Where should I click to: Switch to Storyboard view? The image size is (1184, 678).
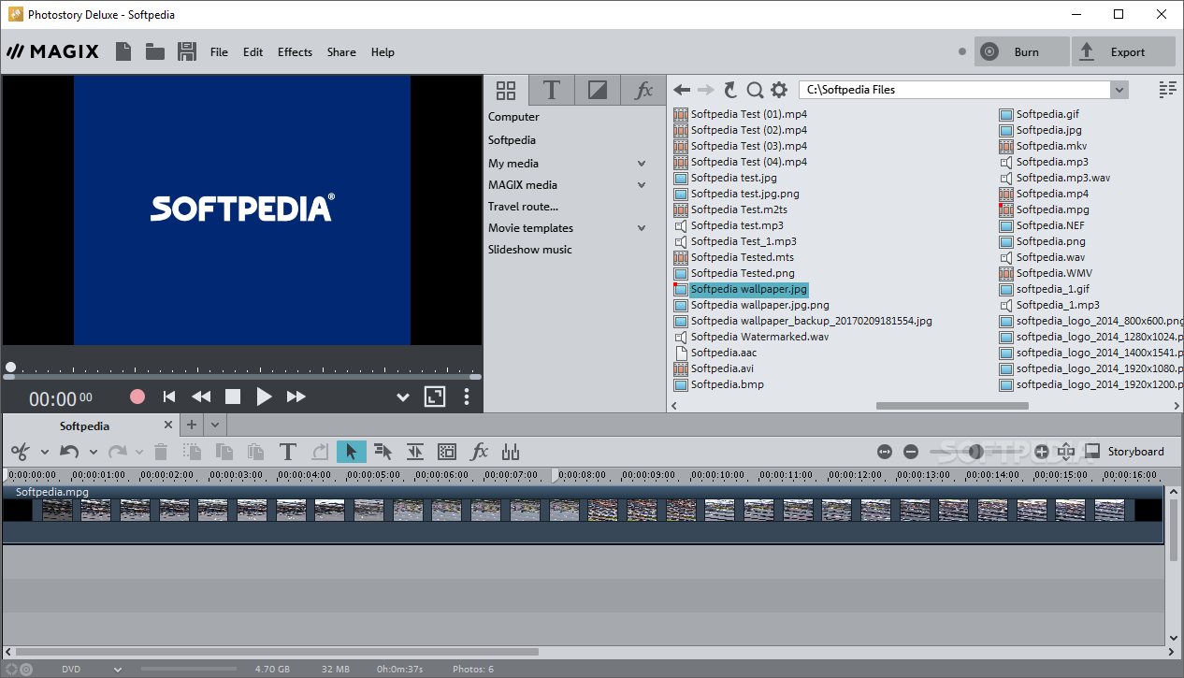(1125, 452)
